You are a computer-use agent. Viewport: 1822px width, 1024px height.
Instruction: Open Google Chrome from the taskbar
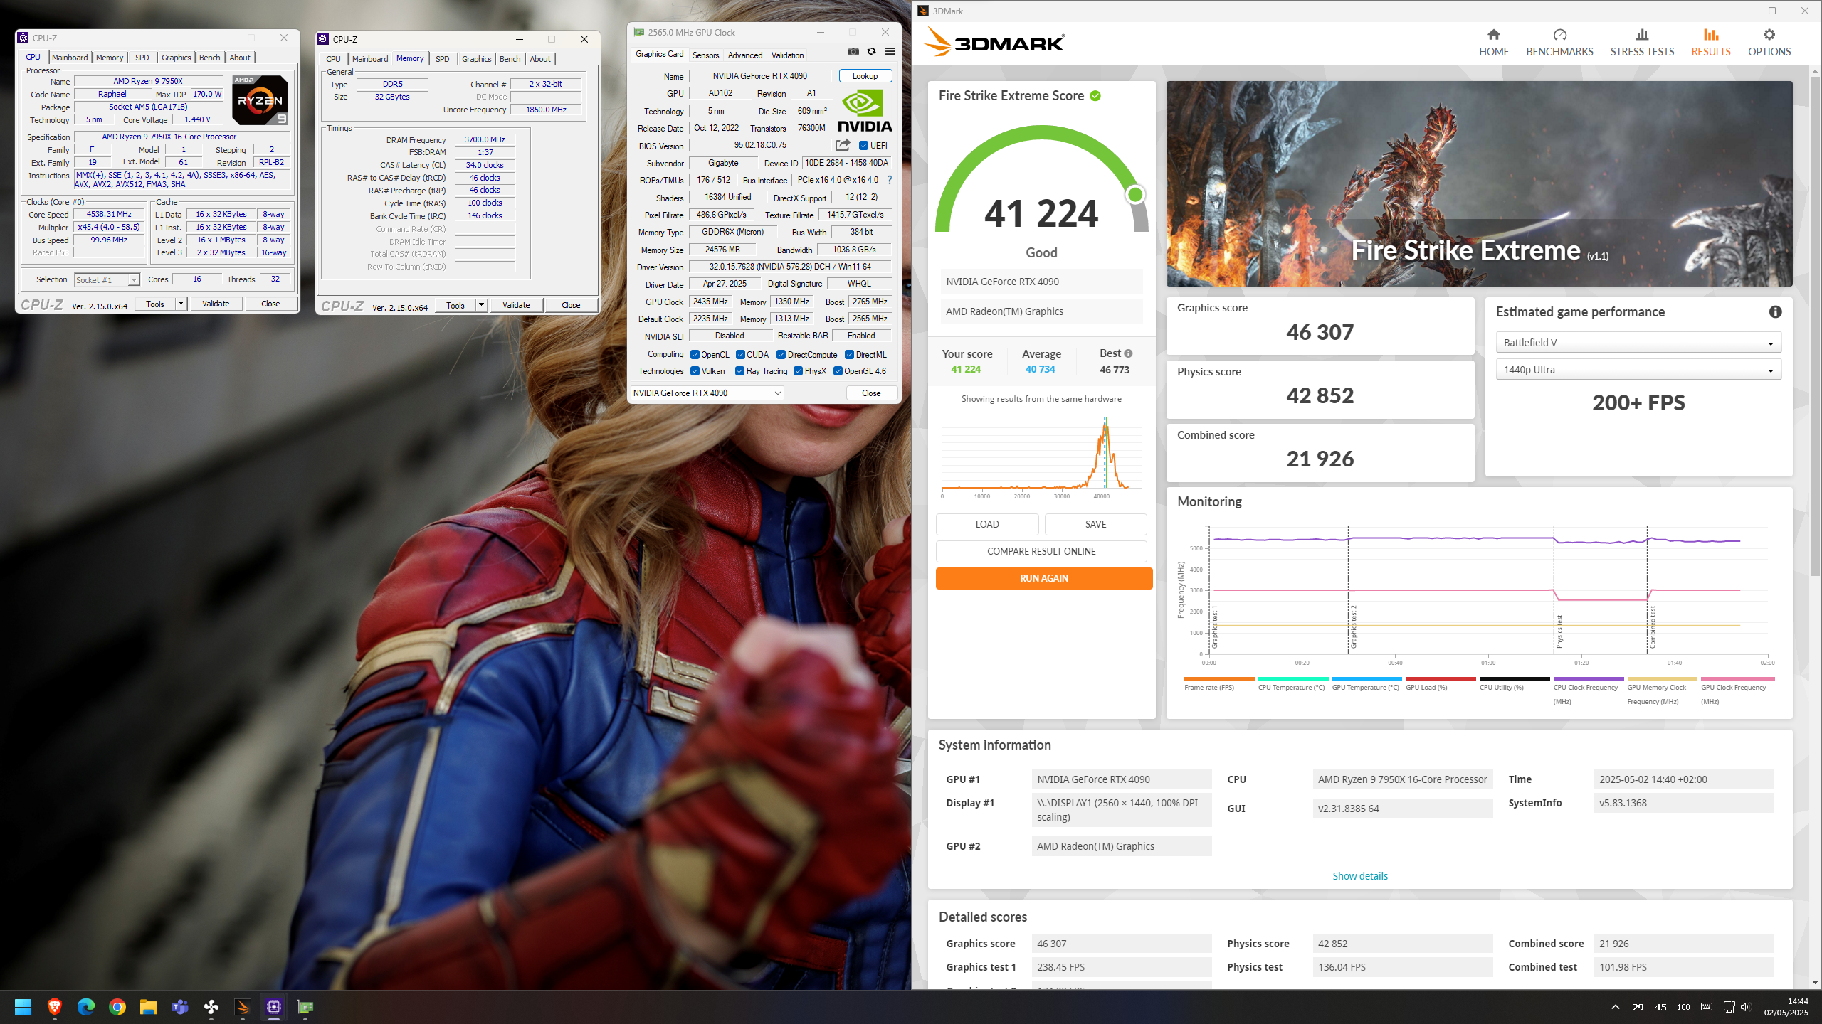point(117,1007)
